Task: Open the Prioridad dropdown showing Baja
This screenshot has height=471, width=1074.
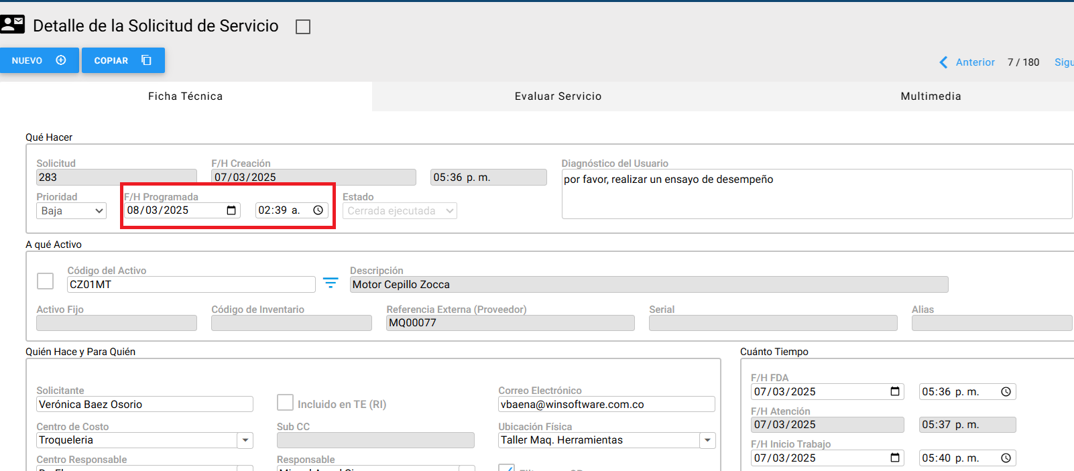Action: click(x=72, y=211)
